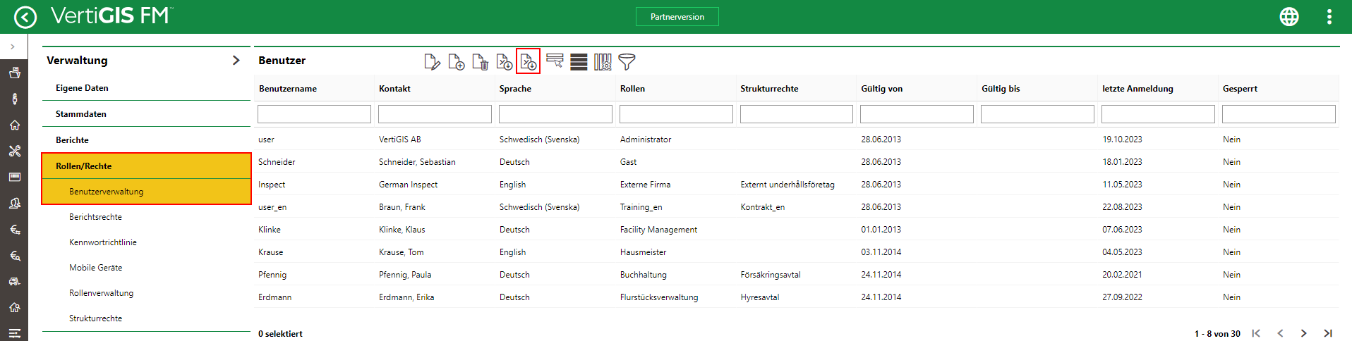
Task: Select the Klinke user row
Action: tap(796, 230)
